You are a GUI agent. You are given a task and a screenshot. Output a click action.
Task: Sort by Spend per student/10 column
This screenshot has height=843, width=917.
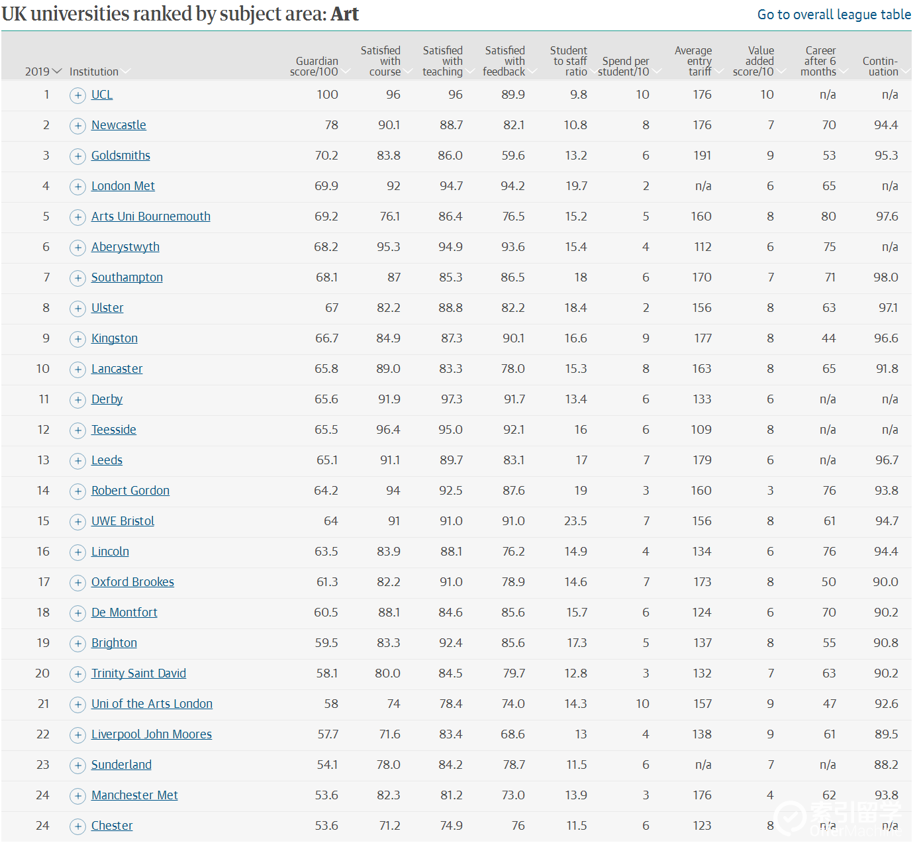629,66
